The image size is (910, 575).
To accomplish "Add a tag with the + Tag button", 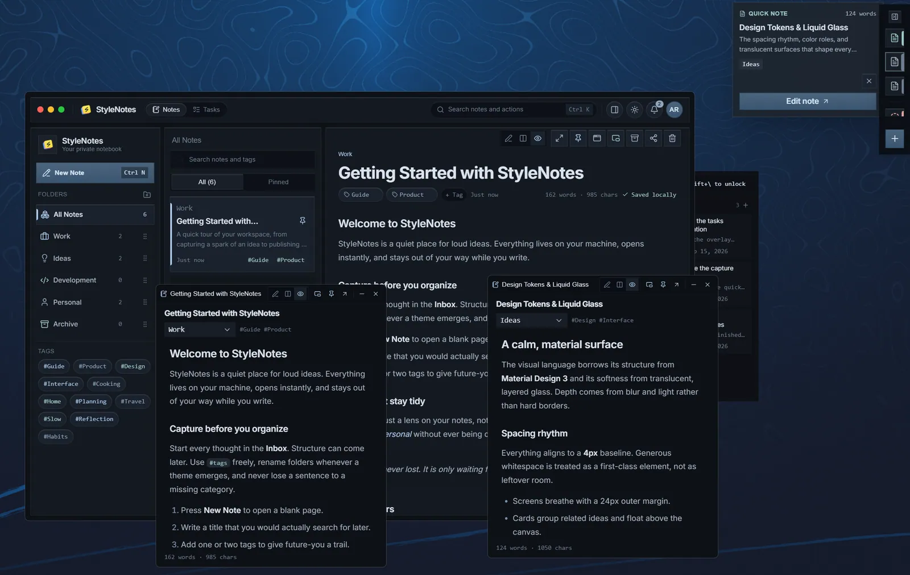I will (453, 195).
